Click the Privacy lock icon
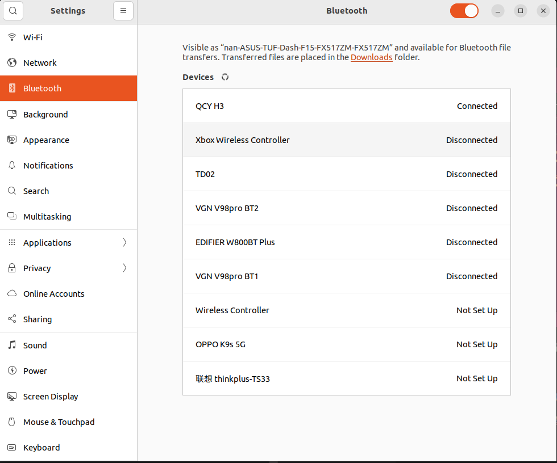 pyautogui.click(x=12, y=268)
